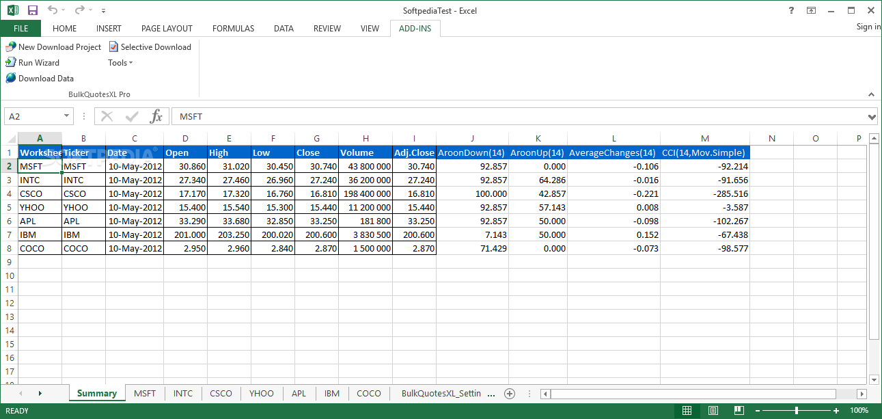Go to the IBM sheet tab
The image size is (882, 419).
click(332, 393)
